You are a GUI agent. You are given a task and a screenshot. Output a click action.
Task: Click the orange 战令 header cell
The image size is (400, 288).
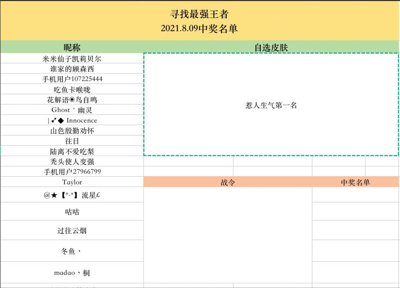227,182
